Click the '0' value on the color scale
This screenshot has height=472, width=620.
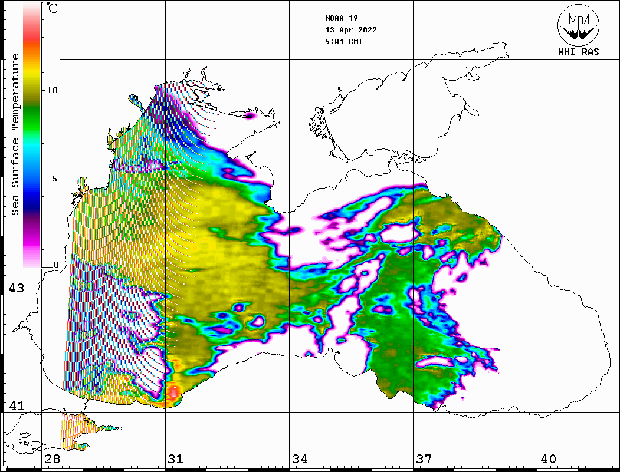coord(56,265)
